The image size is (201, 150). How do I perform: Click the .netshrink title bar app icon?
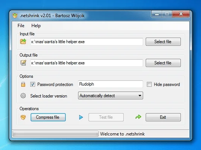pyautogui.click(x=15, y=16)
